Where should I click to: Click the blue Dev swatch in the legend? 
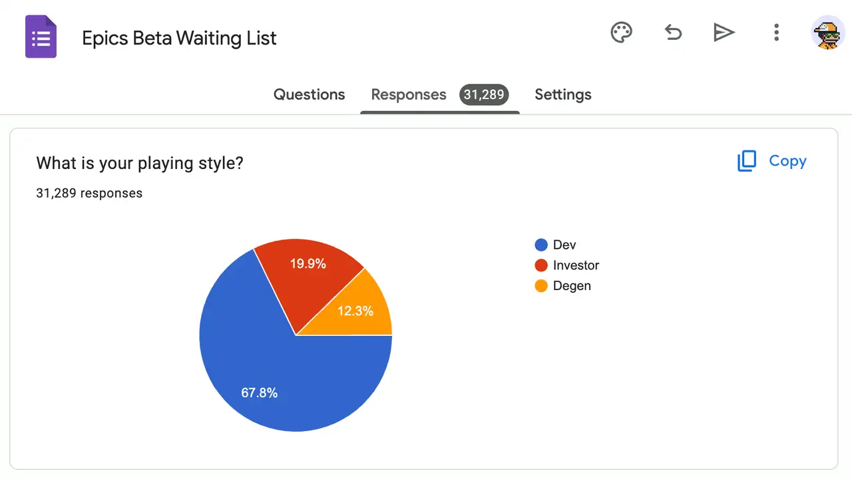541,245
